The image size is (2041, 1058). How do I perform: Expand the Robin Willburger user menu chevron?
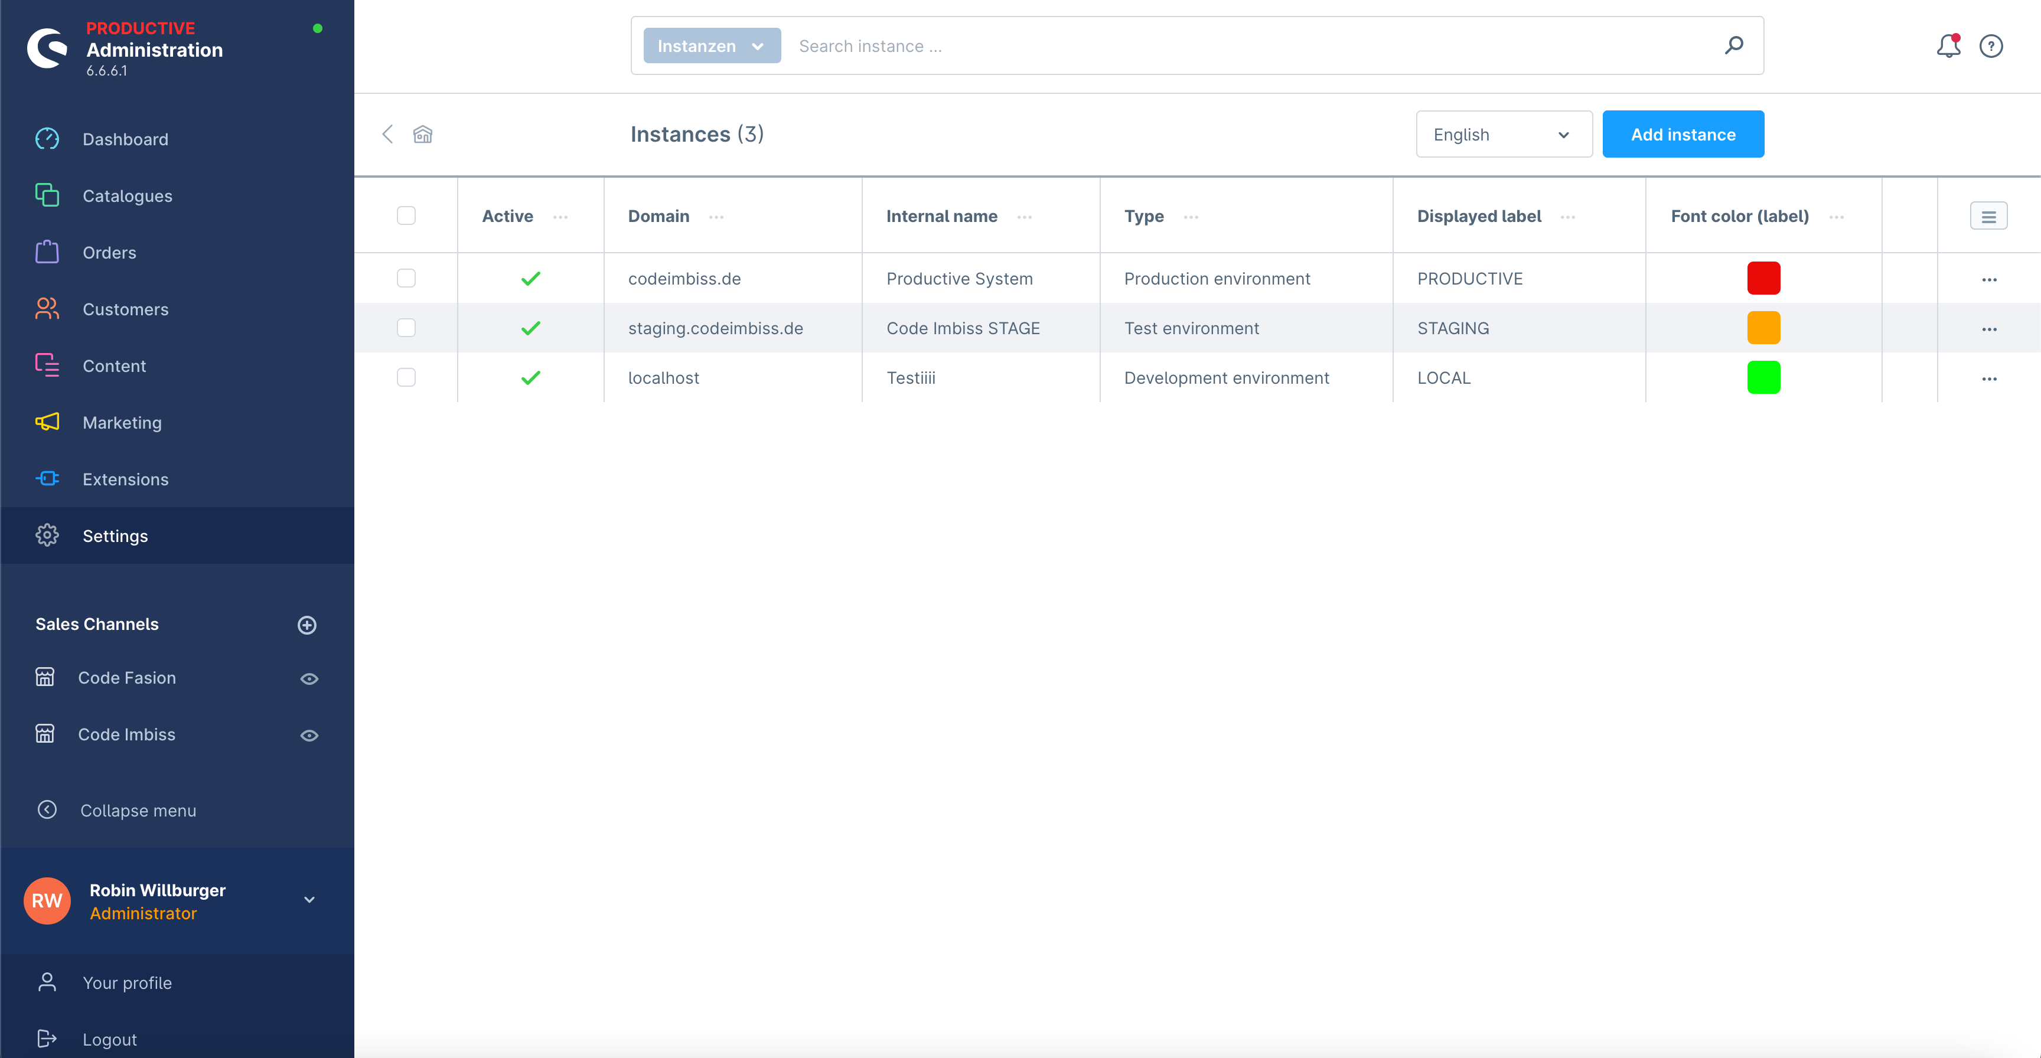(x=310, y=900)
